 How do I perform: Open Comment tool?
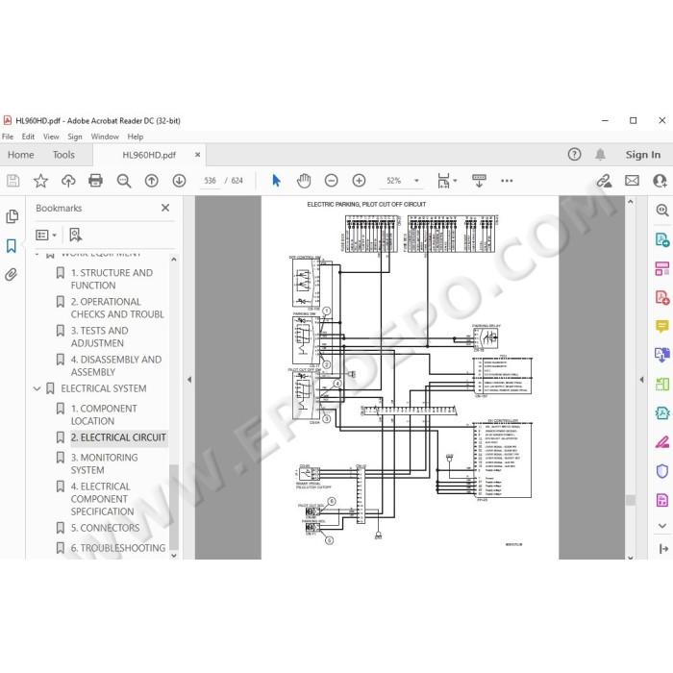(661, 326)
